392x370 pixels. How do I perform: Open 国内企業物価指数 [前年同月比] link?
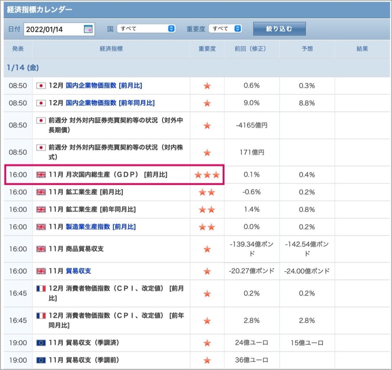110,103
